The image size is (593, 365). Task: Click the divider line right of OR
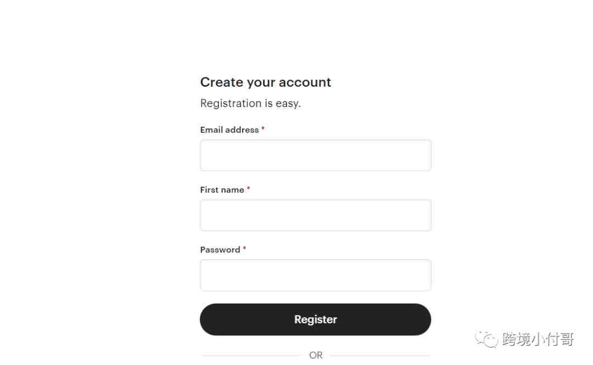coord(380,355)
